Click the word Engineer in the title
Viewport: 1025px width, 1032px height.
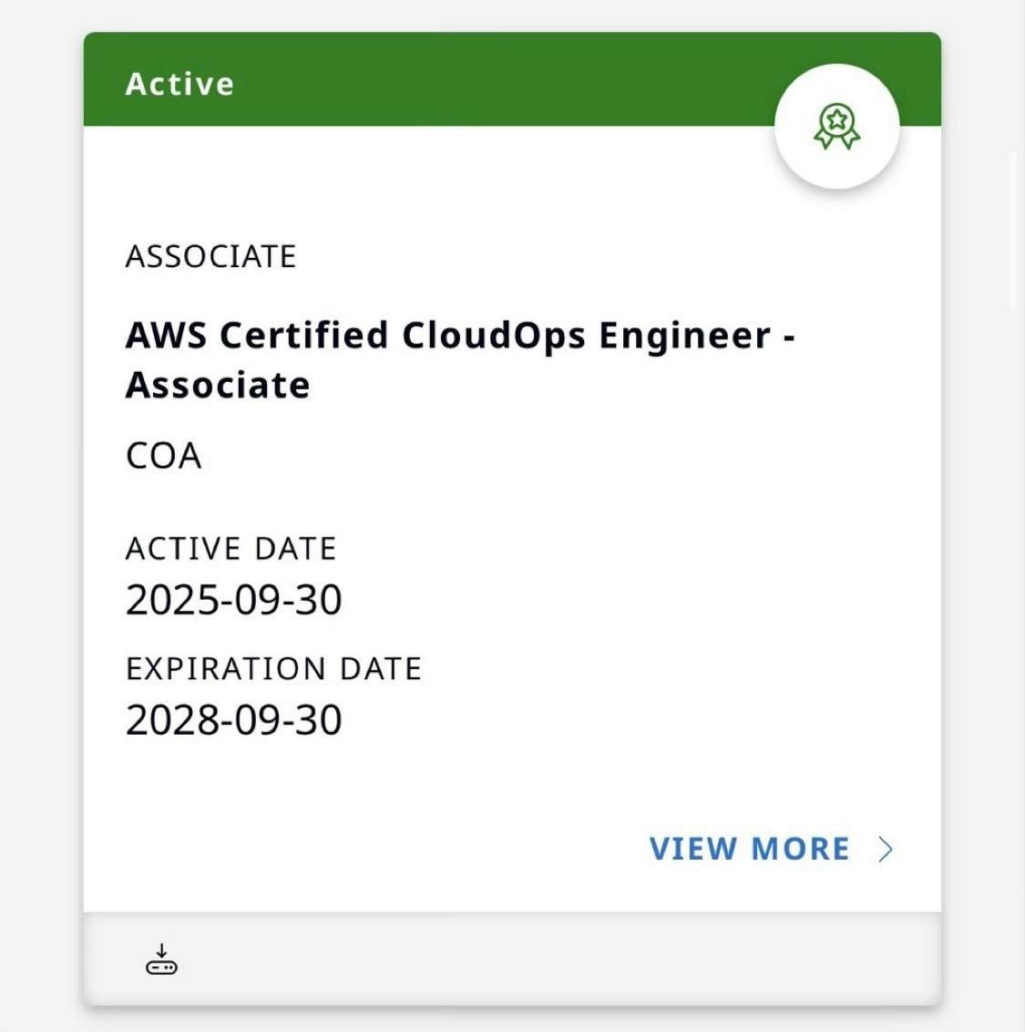[684, 335]
